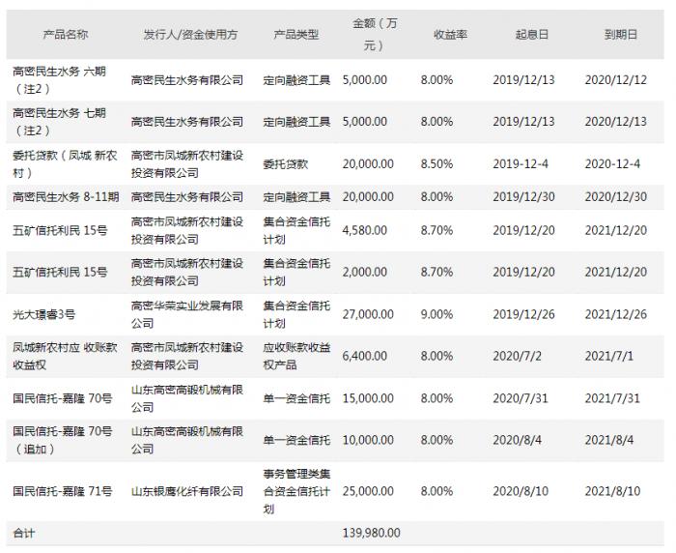676x553 pixels.
Task: Click the 产品名称 column header
Action: [66, 35]
